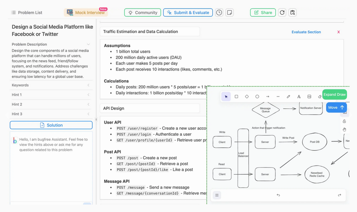Image resolution: width=357 pixels, height=212 pixels.
Task: Click 'POST /message' code text
Action: coord(131,187)
